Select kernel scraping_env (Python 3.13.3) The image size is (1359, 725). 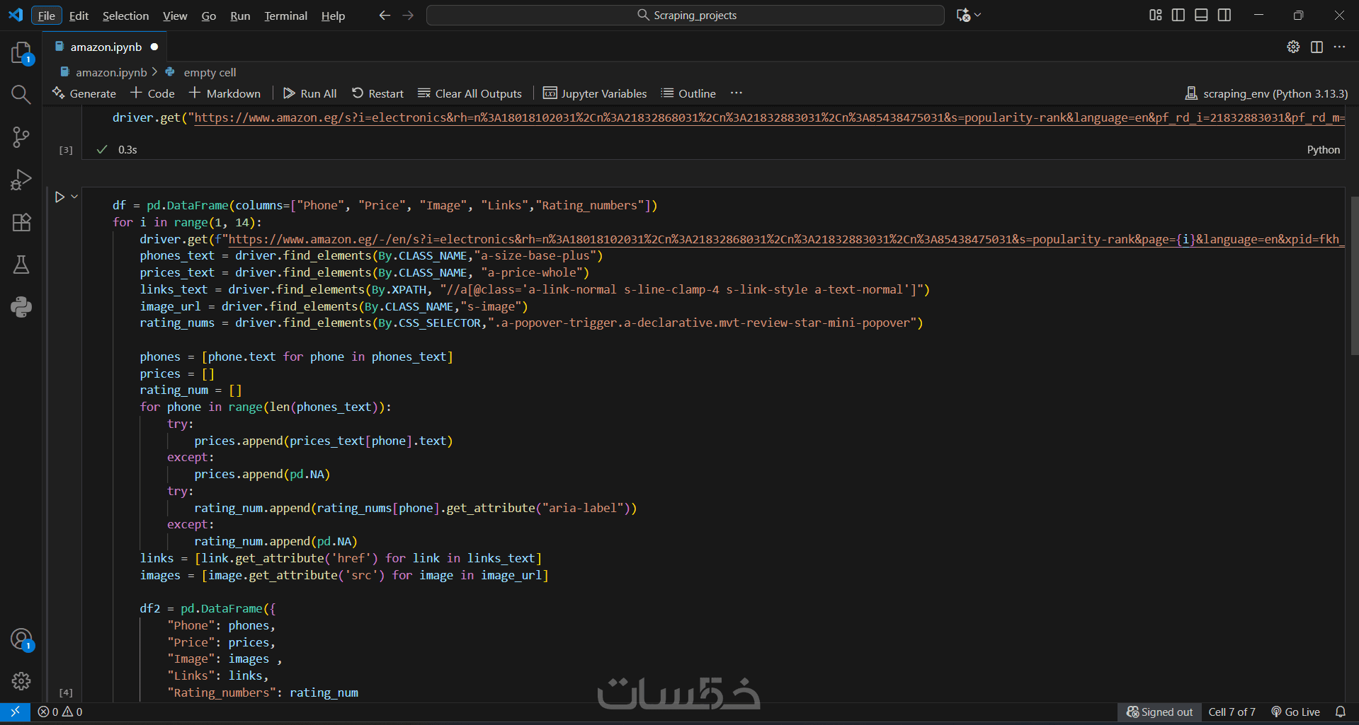[x=1266, y=93]
